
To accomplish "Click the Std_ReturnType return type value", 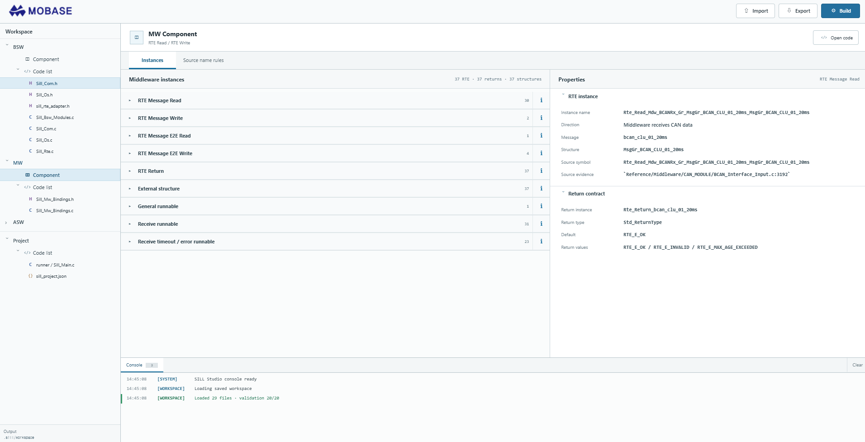I will click(642, 223).
